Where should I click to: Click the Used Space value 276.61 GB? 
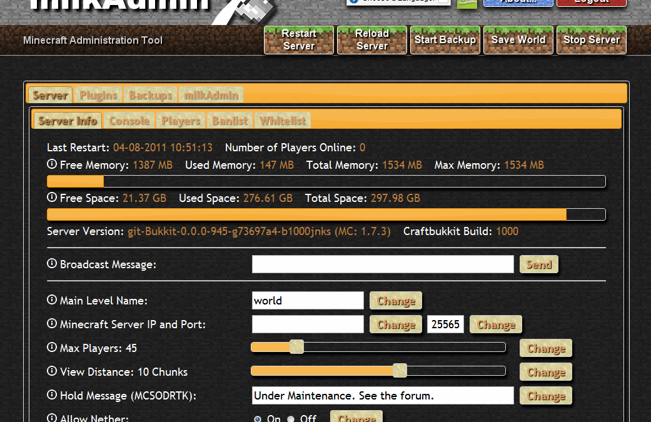268,198
